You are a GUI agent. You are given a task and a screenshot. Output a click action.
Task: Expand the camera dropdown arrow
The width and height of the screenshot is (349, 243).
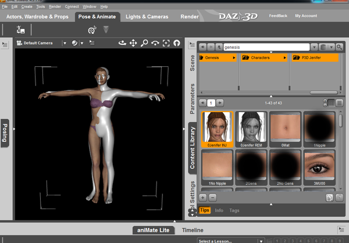65,43
